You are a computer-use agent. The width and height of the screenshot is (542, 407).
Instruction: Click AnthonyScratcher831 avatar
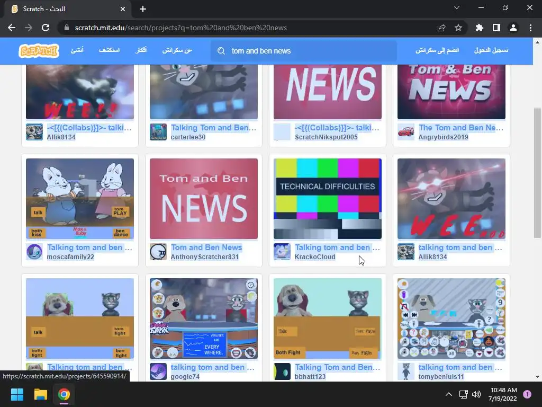pos(158,252)
